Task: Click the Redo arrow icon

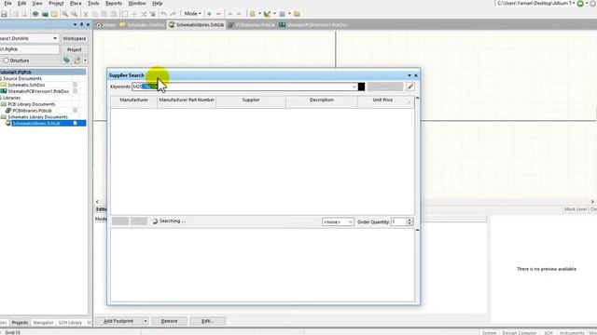Action: click(173, 14)
